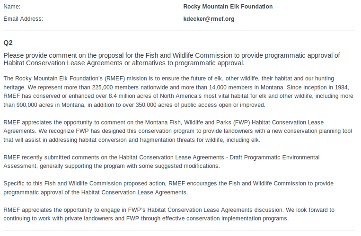This screenshot has width=361, height=236.
Task: Click the Name: field label
Action: (x=12, y=7)
